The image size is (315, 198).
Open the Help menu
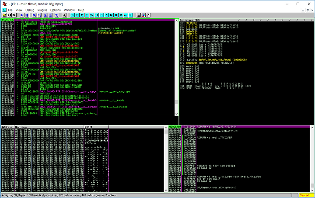pyautogui.click(x=81, y=10)
